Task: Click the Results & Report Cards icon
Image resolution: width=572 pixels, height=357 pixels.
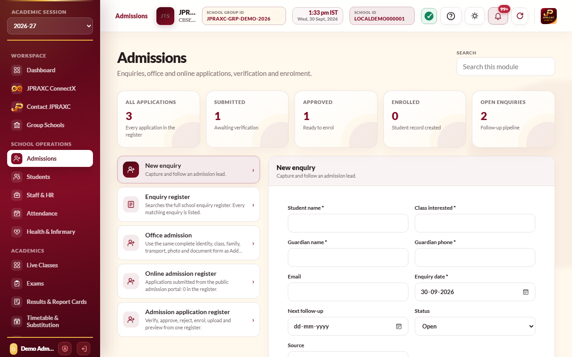Action: tap(17, 302)
